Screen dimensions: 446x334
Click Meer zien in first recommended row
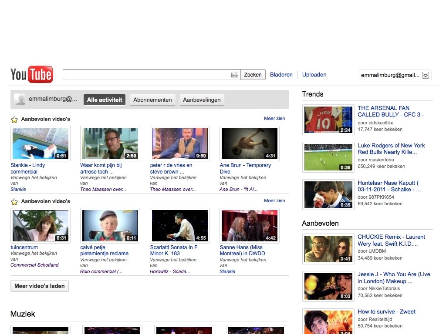tap(274, 118)
